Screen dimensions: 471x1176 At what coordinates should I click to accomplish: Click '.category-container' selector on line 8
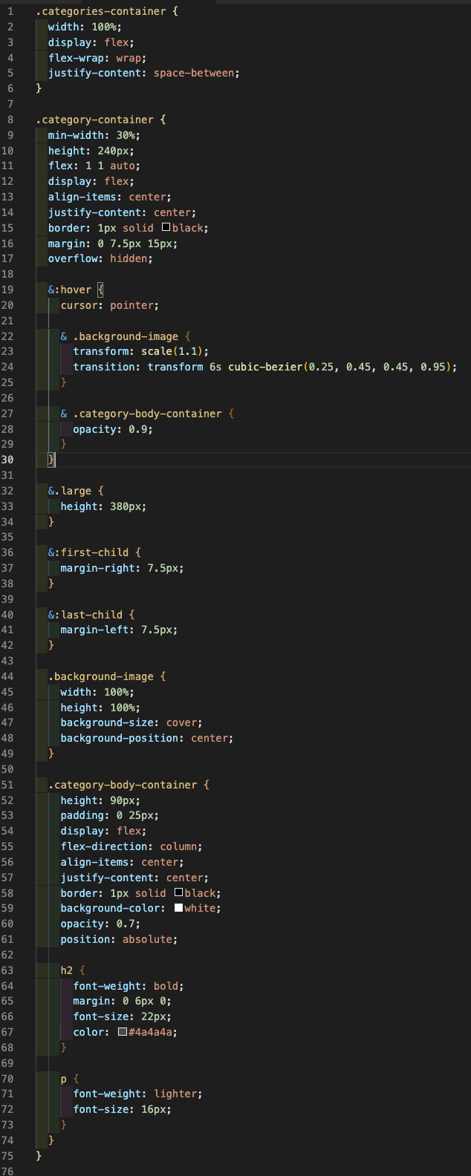[95, 120]
